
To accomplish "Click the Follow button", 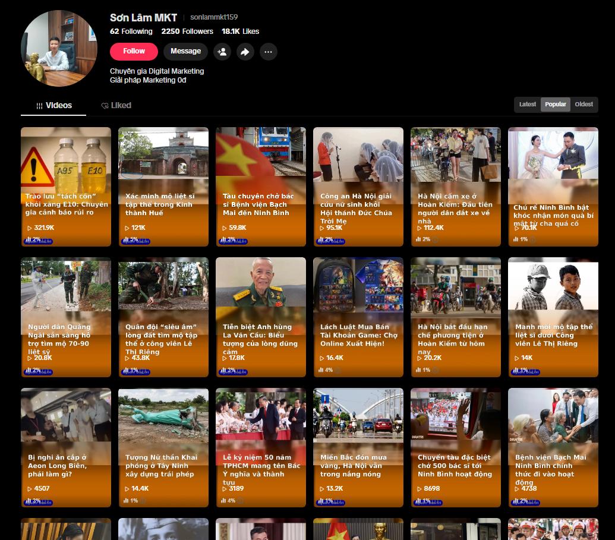I will (x=134, y=51).
